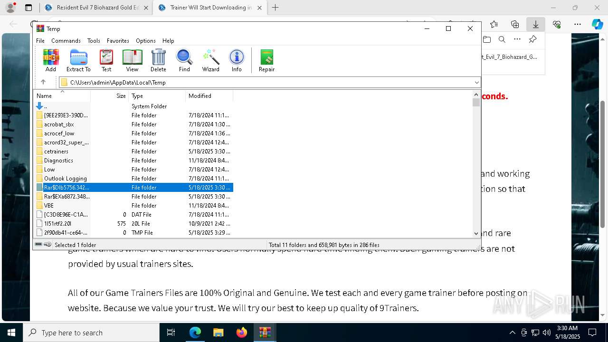608x342 pixels.
Task: Open File Explorer from the taskbar
Action: (x=218, y=332)
